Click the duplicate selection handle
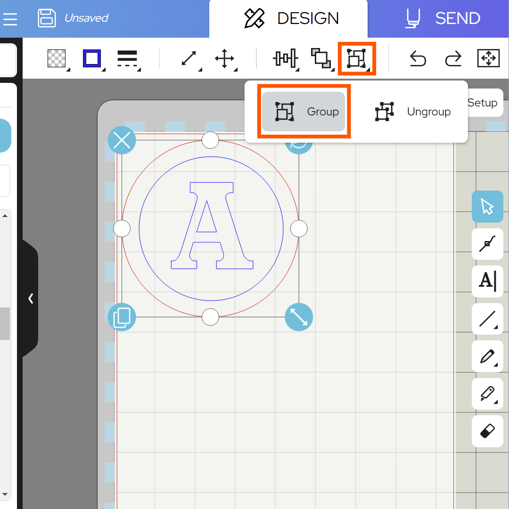This screenshot has height=509, width=509. [122, 317]
